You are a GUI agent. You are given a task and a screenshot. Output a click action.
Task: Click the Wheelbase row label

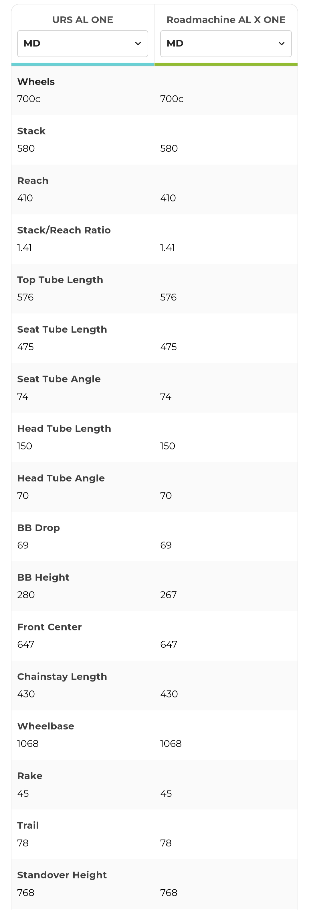46,726
